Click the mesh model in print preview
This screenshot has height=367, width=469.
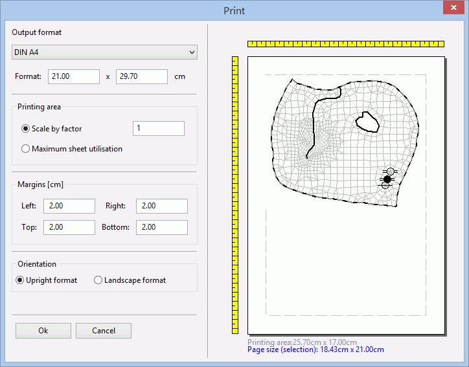coord(345,144)
